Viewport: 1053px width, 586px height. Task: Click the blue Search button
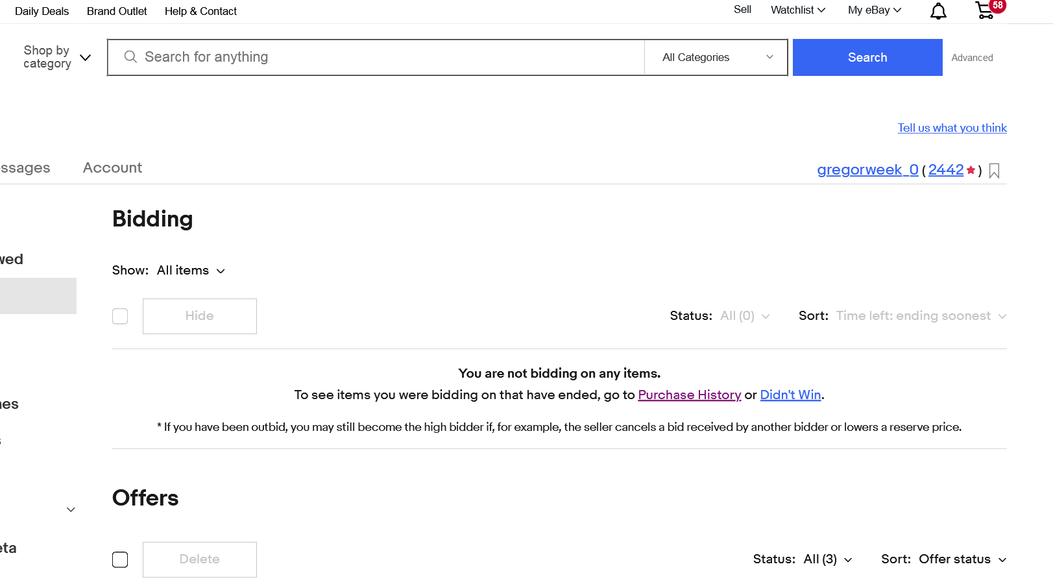tap(867, 57)
